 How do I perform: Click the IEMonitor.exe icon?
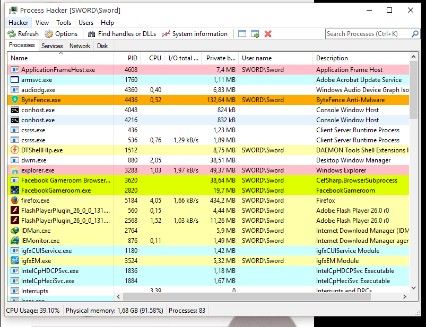click(x=15, y=240)
